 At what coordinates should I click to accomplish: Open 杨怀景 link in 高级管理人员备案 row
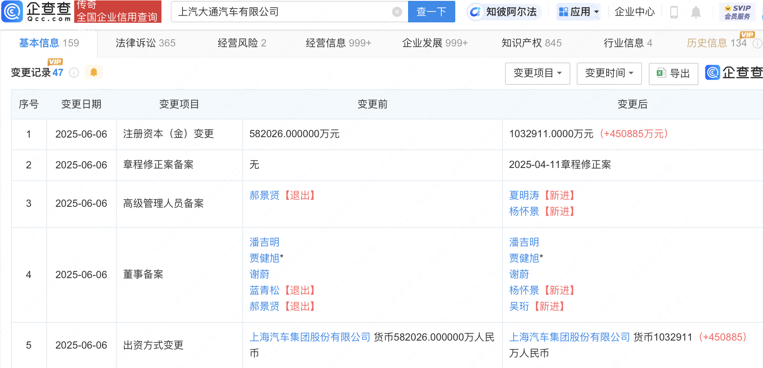[524, 211]
